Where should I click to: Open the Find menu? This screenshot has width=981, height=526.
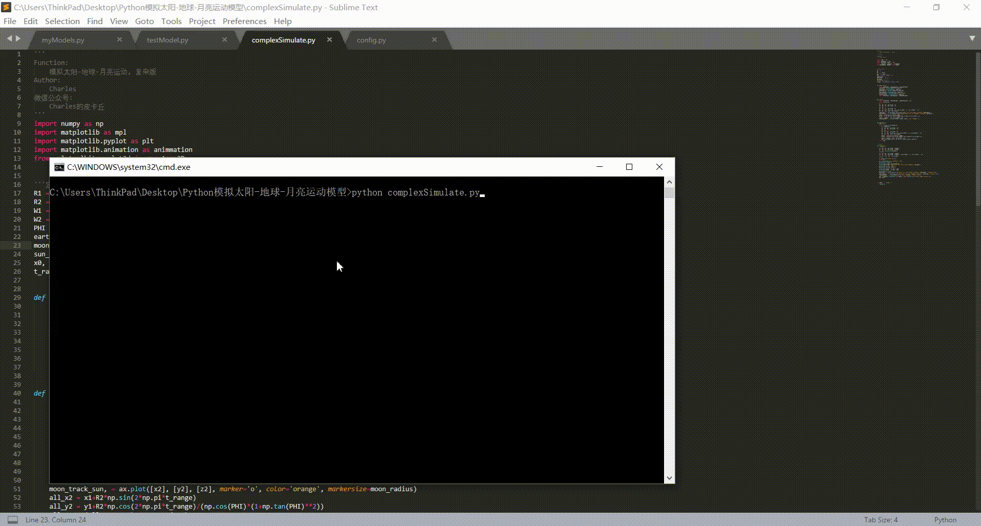pos(95,21)
